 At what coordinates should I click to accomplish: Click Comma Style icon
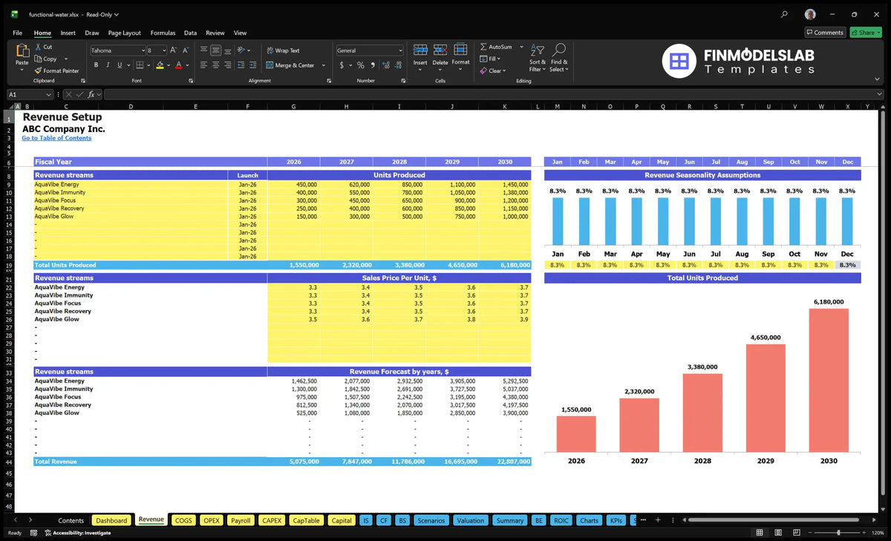(x=372, y=65)
